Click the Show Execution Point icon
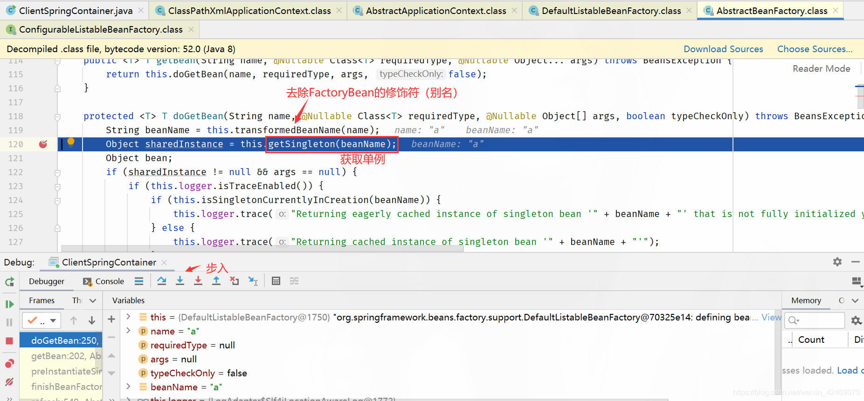Screen dimensions: 864x401 pos(139,281)
